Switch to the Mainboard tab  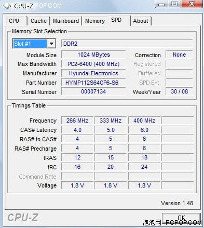tap(66, 21)
